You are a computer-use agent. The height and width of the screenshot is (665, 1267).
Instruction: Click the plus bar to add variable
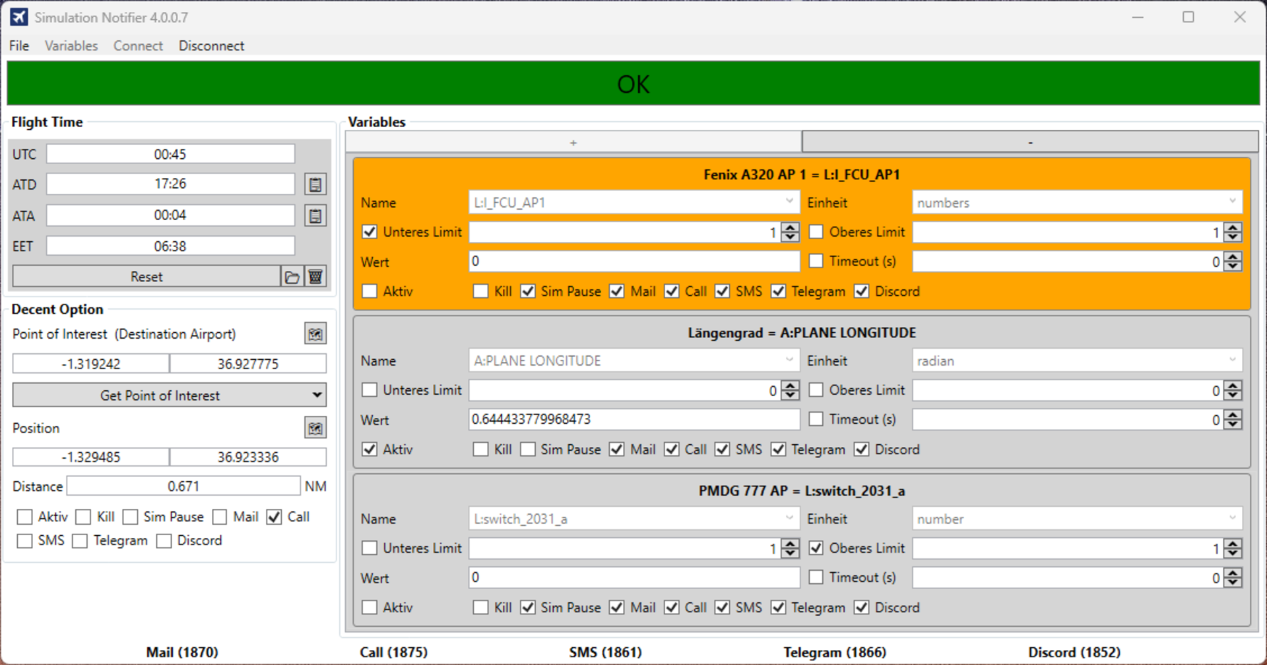point(573,142)
